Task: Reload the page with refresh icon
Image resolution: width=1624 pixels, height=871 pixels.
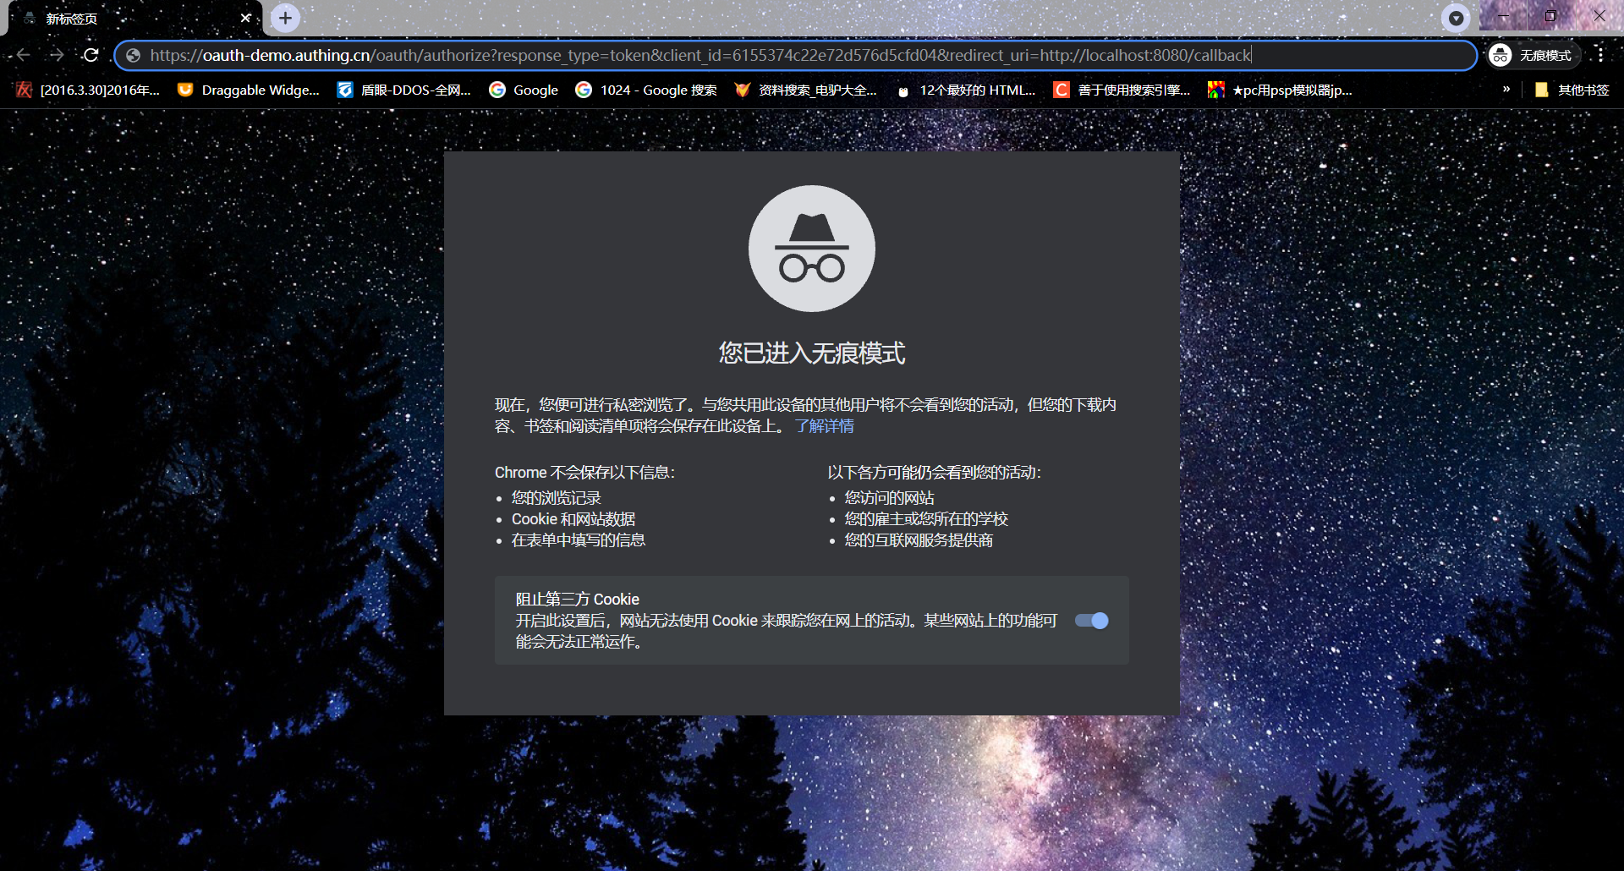Action: pyautogui.click(x=91, y=55)
